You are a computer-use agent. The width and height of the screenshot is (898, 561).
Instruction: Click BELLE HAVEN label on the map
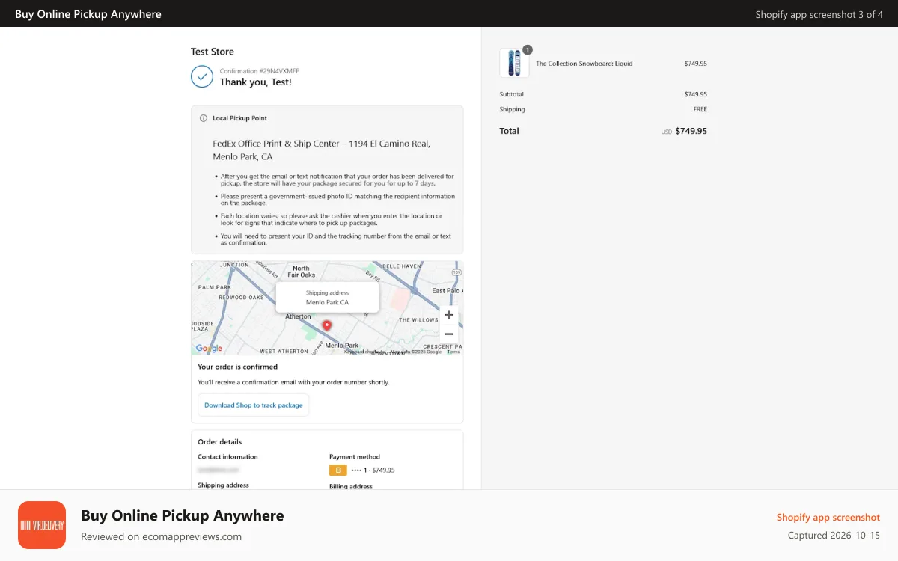[x=403, y=266]
